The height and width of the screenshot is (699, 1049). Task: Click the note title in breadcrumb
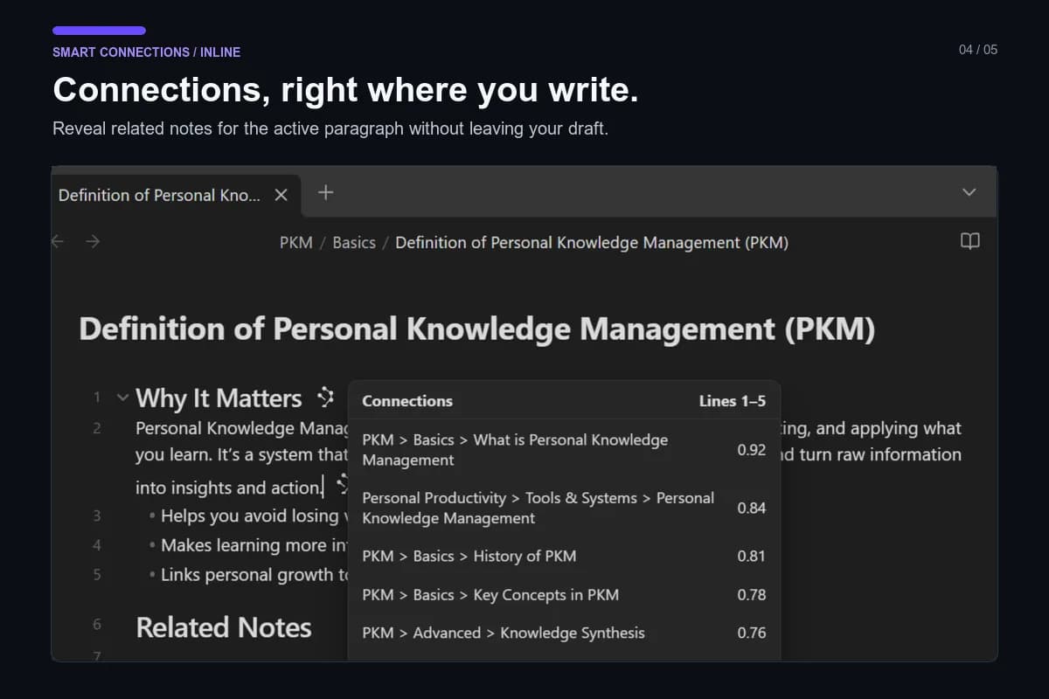coord(592,242)
